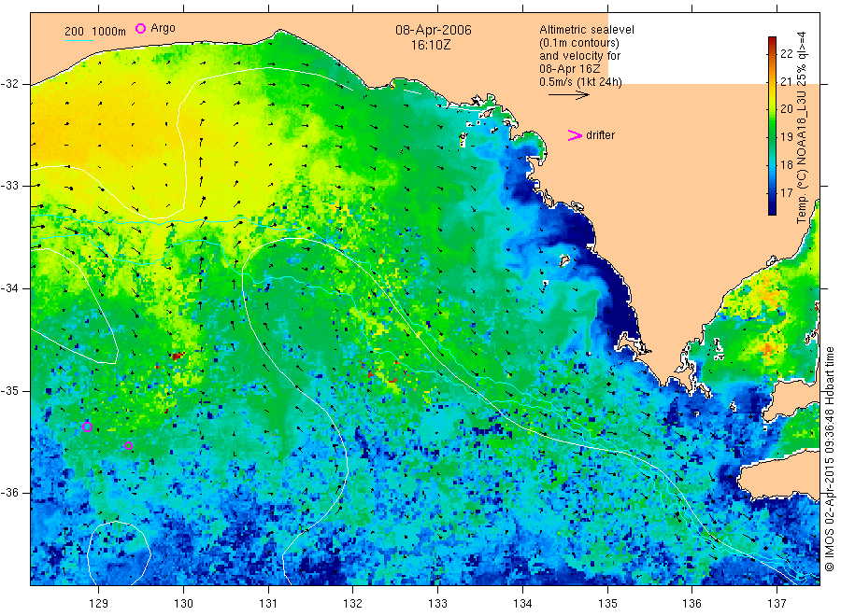Screen dimensions: 841x616
Task: Click the -35 latitude axis label
Action: pos(9,391)
